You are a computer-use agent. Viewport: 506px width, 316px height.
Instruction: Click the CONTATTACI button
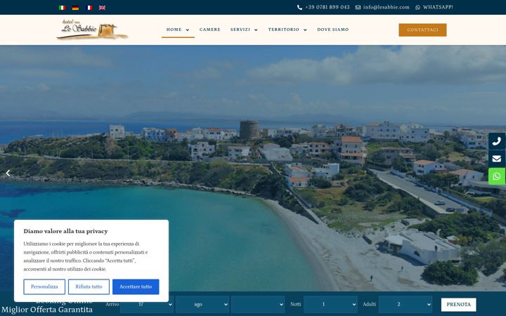pos(422,29)
